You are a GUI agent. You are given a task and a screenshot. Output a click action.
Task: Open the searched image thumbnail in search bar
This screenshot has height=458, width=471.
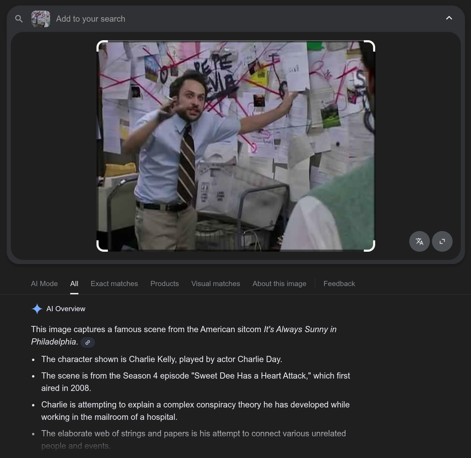click(x=41, y=19)
